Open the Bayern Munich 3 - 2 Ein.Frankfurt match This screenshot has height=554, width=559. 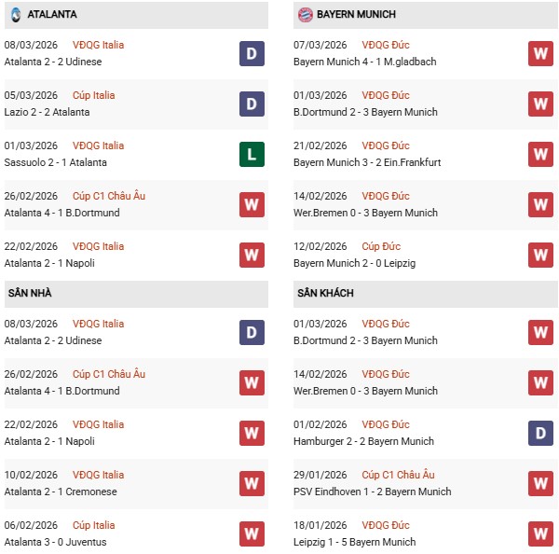click(367, 162)
